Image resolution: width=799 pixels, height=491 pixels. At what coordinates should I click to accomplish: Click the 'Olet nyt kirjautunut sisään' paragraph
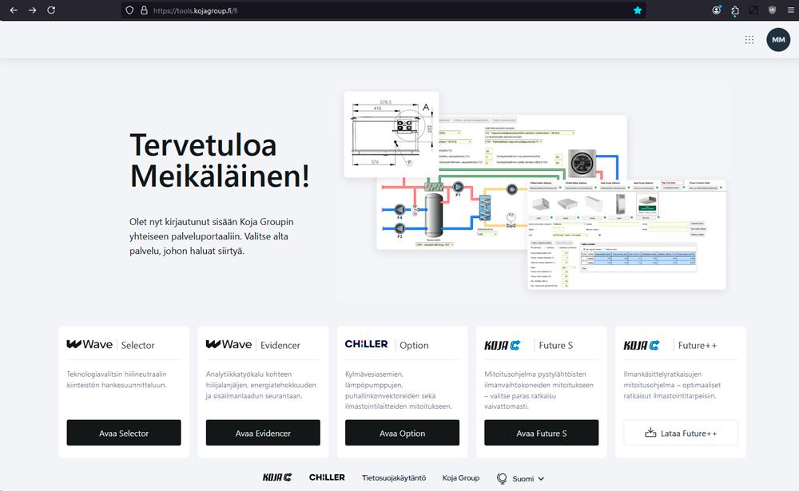212,236
